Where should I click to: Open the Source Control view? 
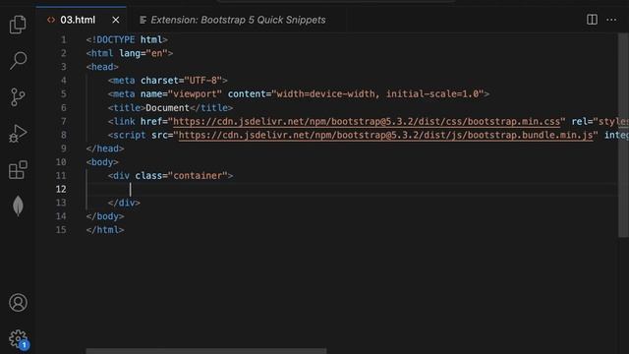18,97
